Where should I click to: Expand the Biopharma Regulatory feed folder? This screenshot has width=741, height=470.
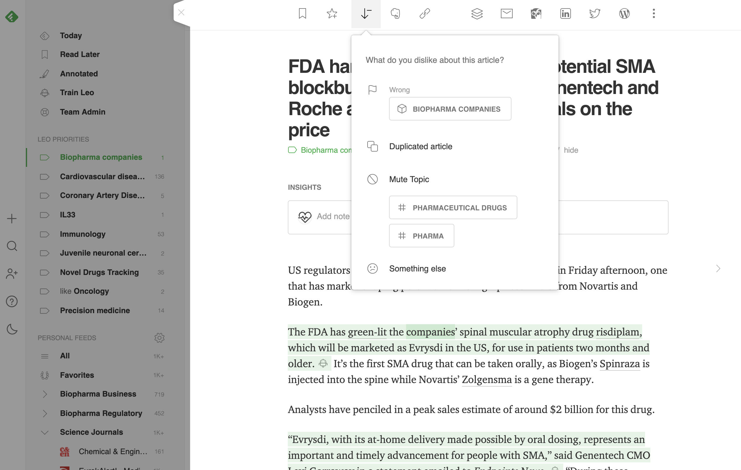(45, 414)
